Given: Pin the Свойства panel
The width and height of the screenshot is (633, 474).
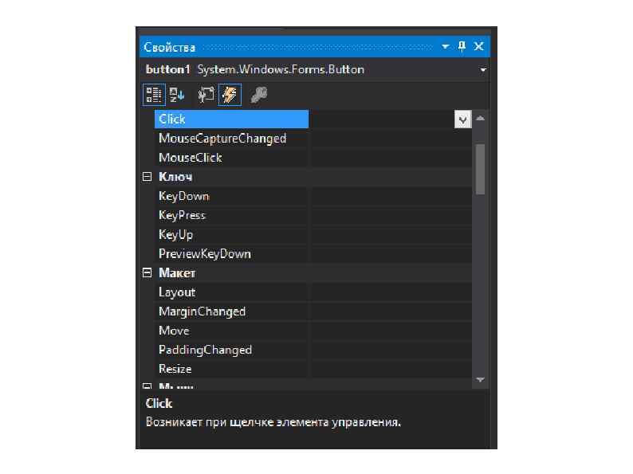Looking at the screenshot, I should (x=462, y=46).
